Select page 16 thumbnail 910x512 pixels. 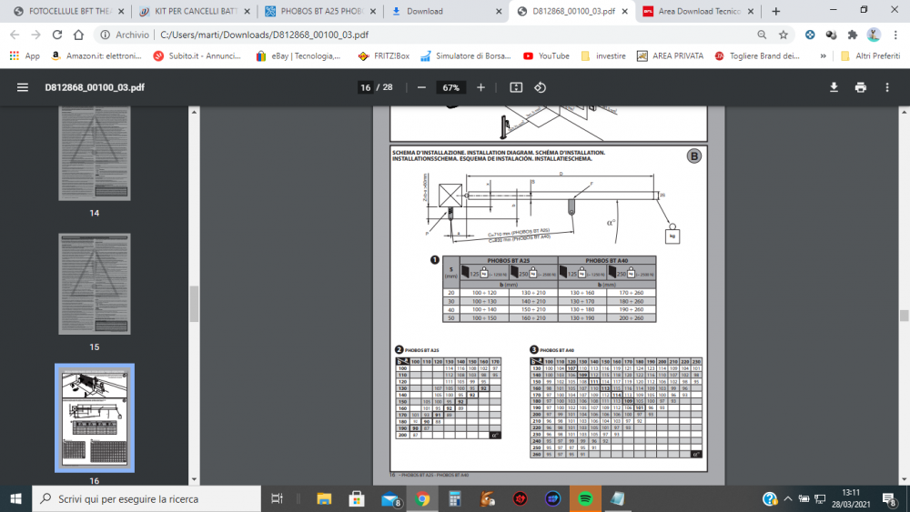[x=95, y=418]
